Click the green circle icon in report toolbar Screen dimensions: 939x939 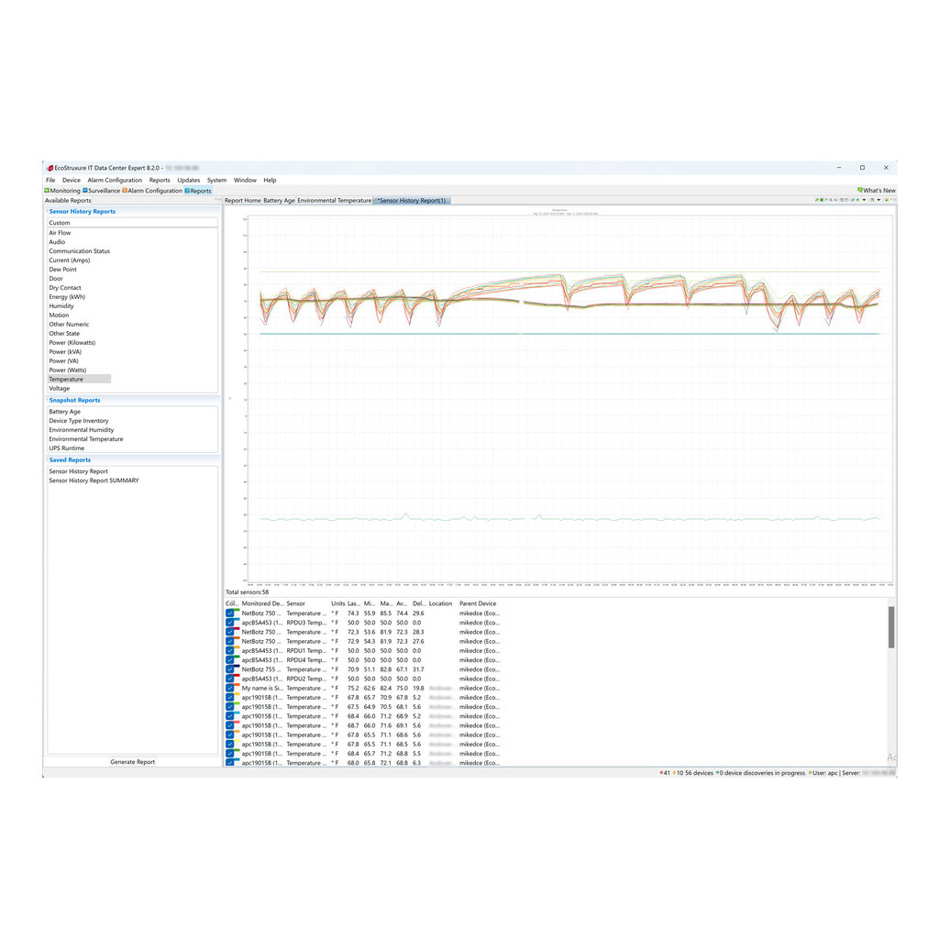click(x=822, y=200)
